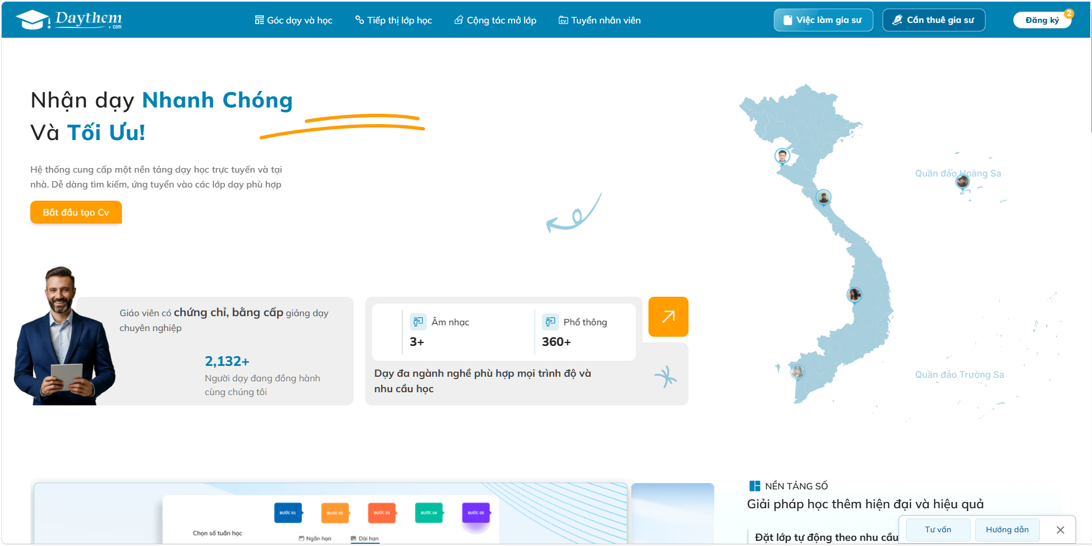Click the Âm nhạc subject icon
The image size is (1092, 546).
418,322
